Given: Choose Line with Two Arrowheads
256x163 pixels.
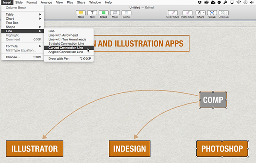Looking at the screenshot, I should tap(69, 40).
